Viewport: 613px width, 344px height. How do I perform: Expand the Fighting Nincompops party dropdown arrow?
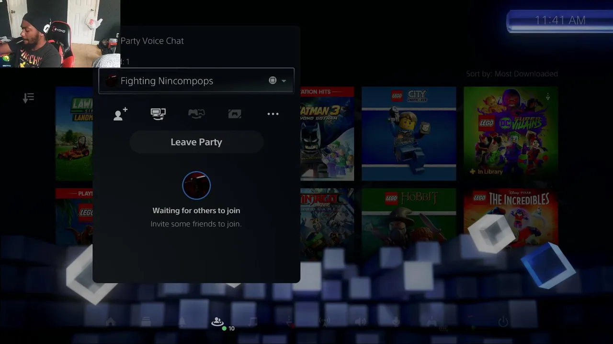(284, 81)
